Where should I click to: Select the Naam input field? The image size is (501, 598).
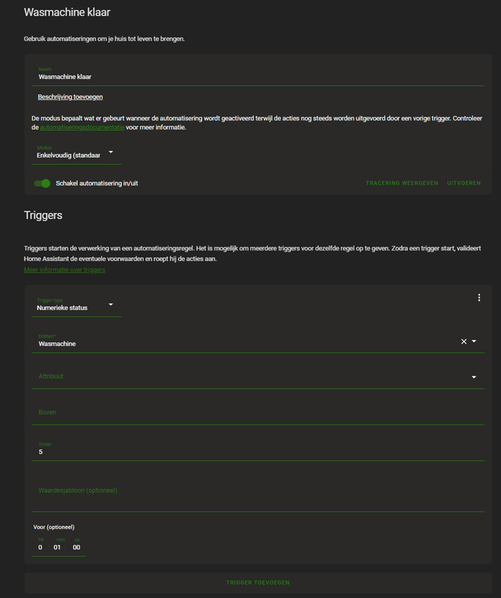coord(150,76)
